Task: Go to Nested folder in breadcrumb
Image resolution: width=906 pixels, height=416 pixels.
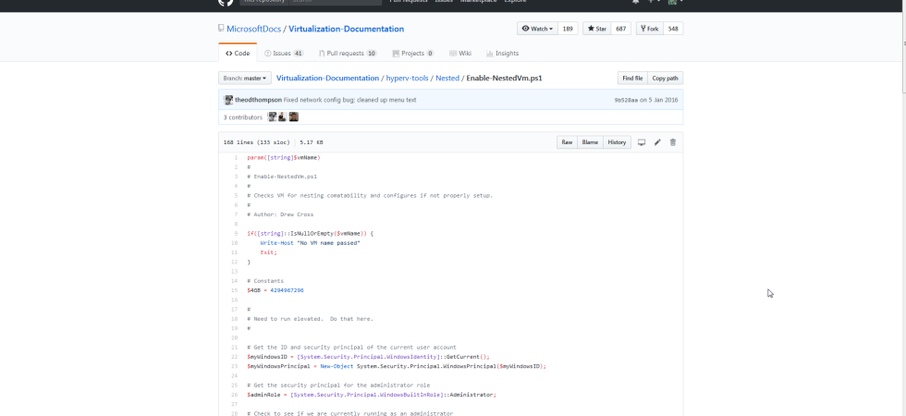Action: 447,78
